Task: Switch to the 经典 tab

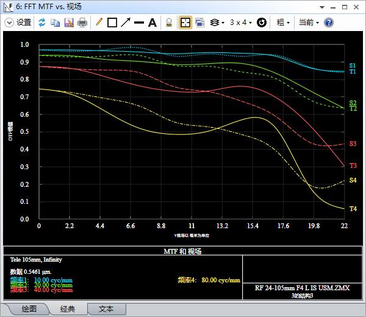Action: tap(68, 309)
